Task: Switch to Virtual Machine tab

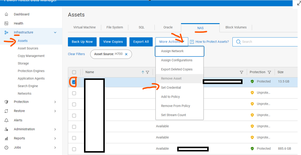Action: [85, 27]
